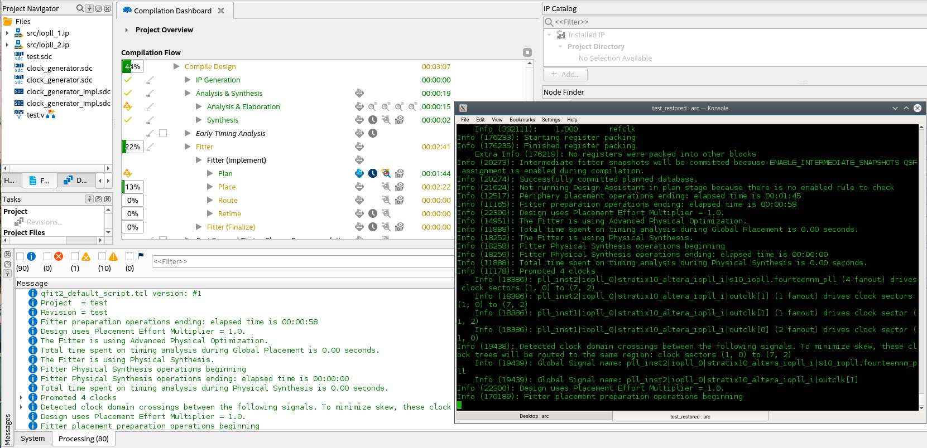Toggle the info messages filter checkbox
The image size is (927, 448).
point(20,256)
